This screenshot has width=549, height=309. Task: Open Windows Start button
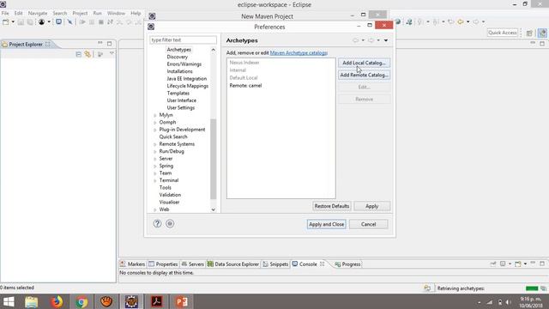tap(9, 301)
